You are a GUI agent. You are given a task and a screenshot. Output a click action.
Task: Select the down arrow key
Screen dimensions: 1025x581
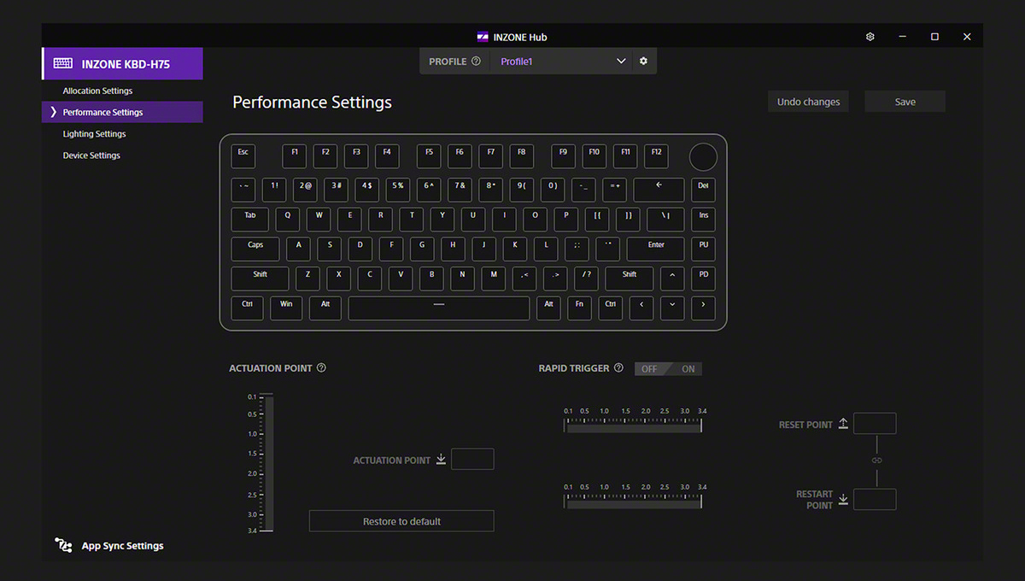[x=672, y=308]
